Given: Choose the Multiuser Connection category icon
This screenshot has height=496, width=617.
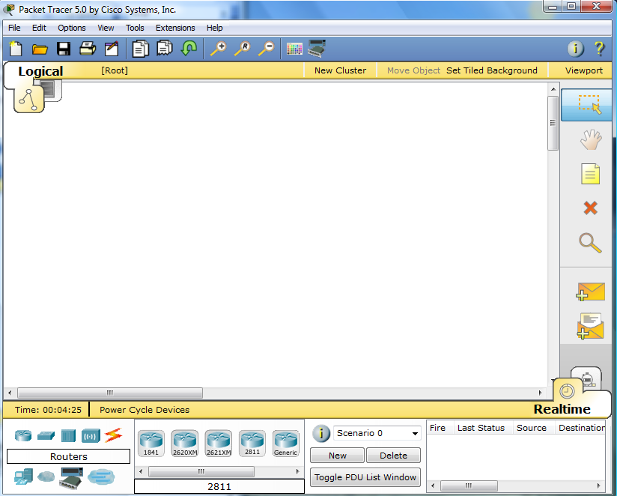Looking at the screenshot, I should pyautogui.click(x=101, y=477).
